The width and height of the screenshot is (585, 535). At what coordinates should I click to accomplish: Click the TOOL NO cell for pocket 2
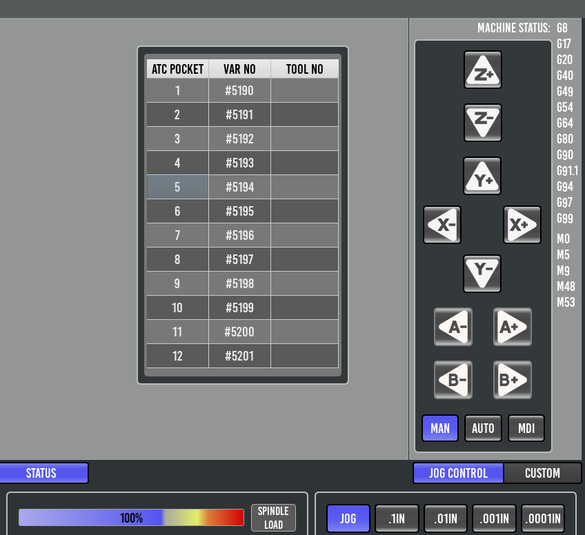point(304,114)
